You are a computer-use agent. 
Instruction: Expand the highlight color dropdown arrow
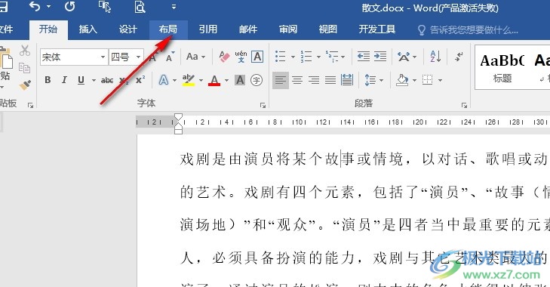pos(201,81)
